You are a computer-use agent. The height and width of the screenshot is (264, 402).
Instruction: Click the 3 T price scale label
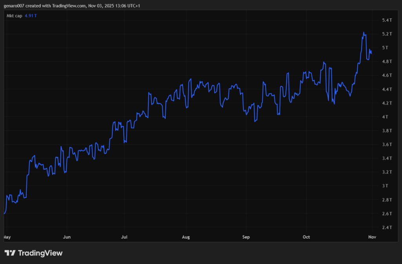point(385,186)
